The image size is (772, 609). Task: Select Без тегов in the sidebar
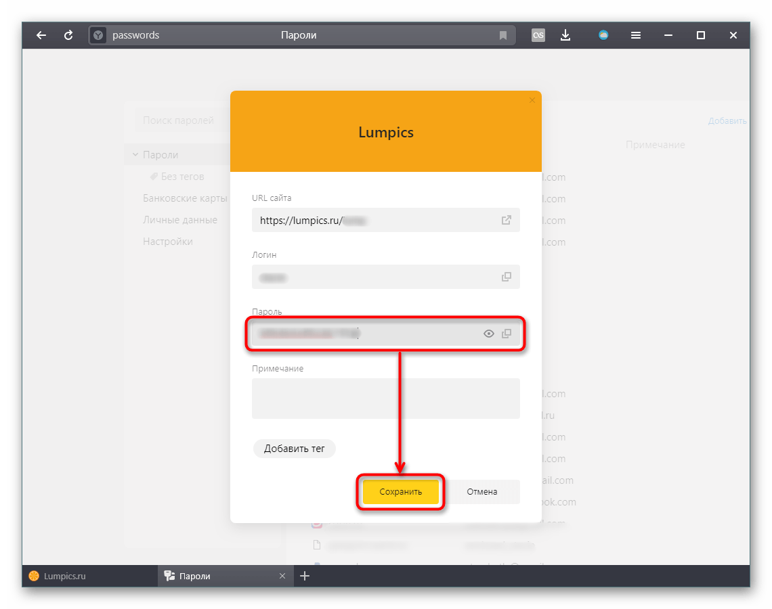pyautogui.click(x=182, y=176)
